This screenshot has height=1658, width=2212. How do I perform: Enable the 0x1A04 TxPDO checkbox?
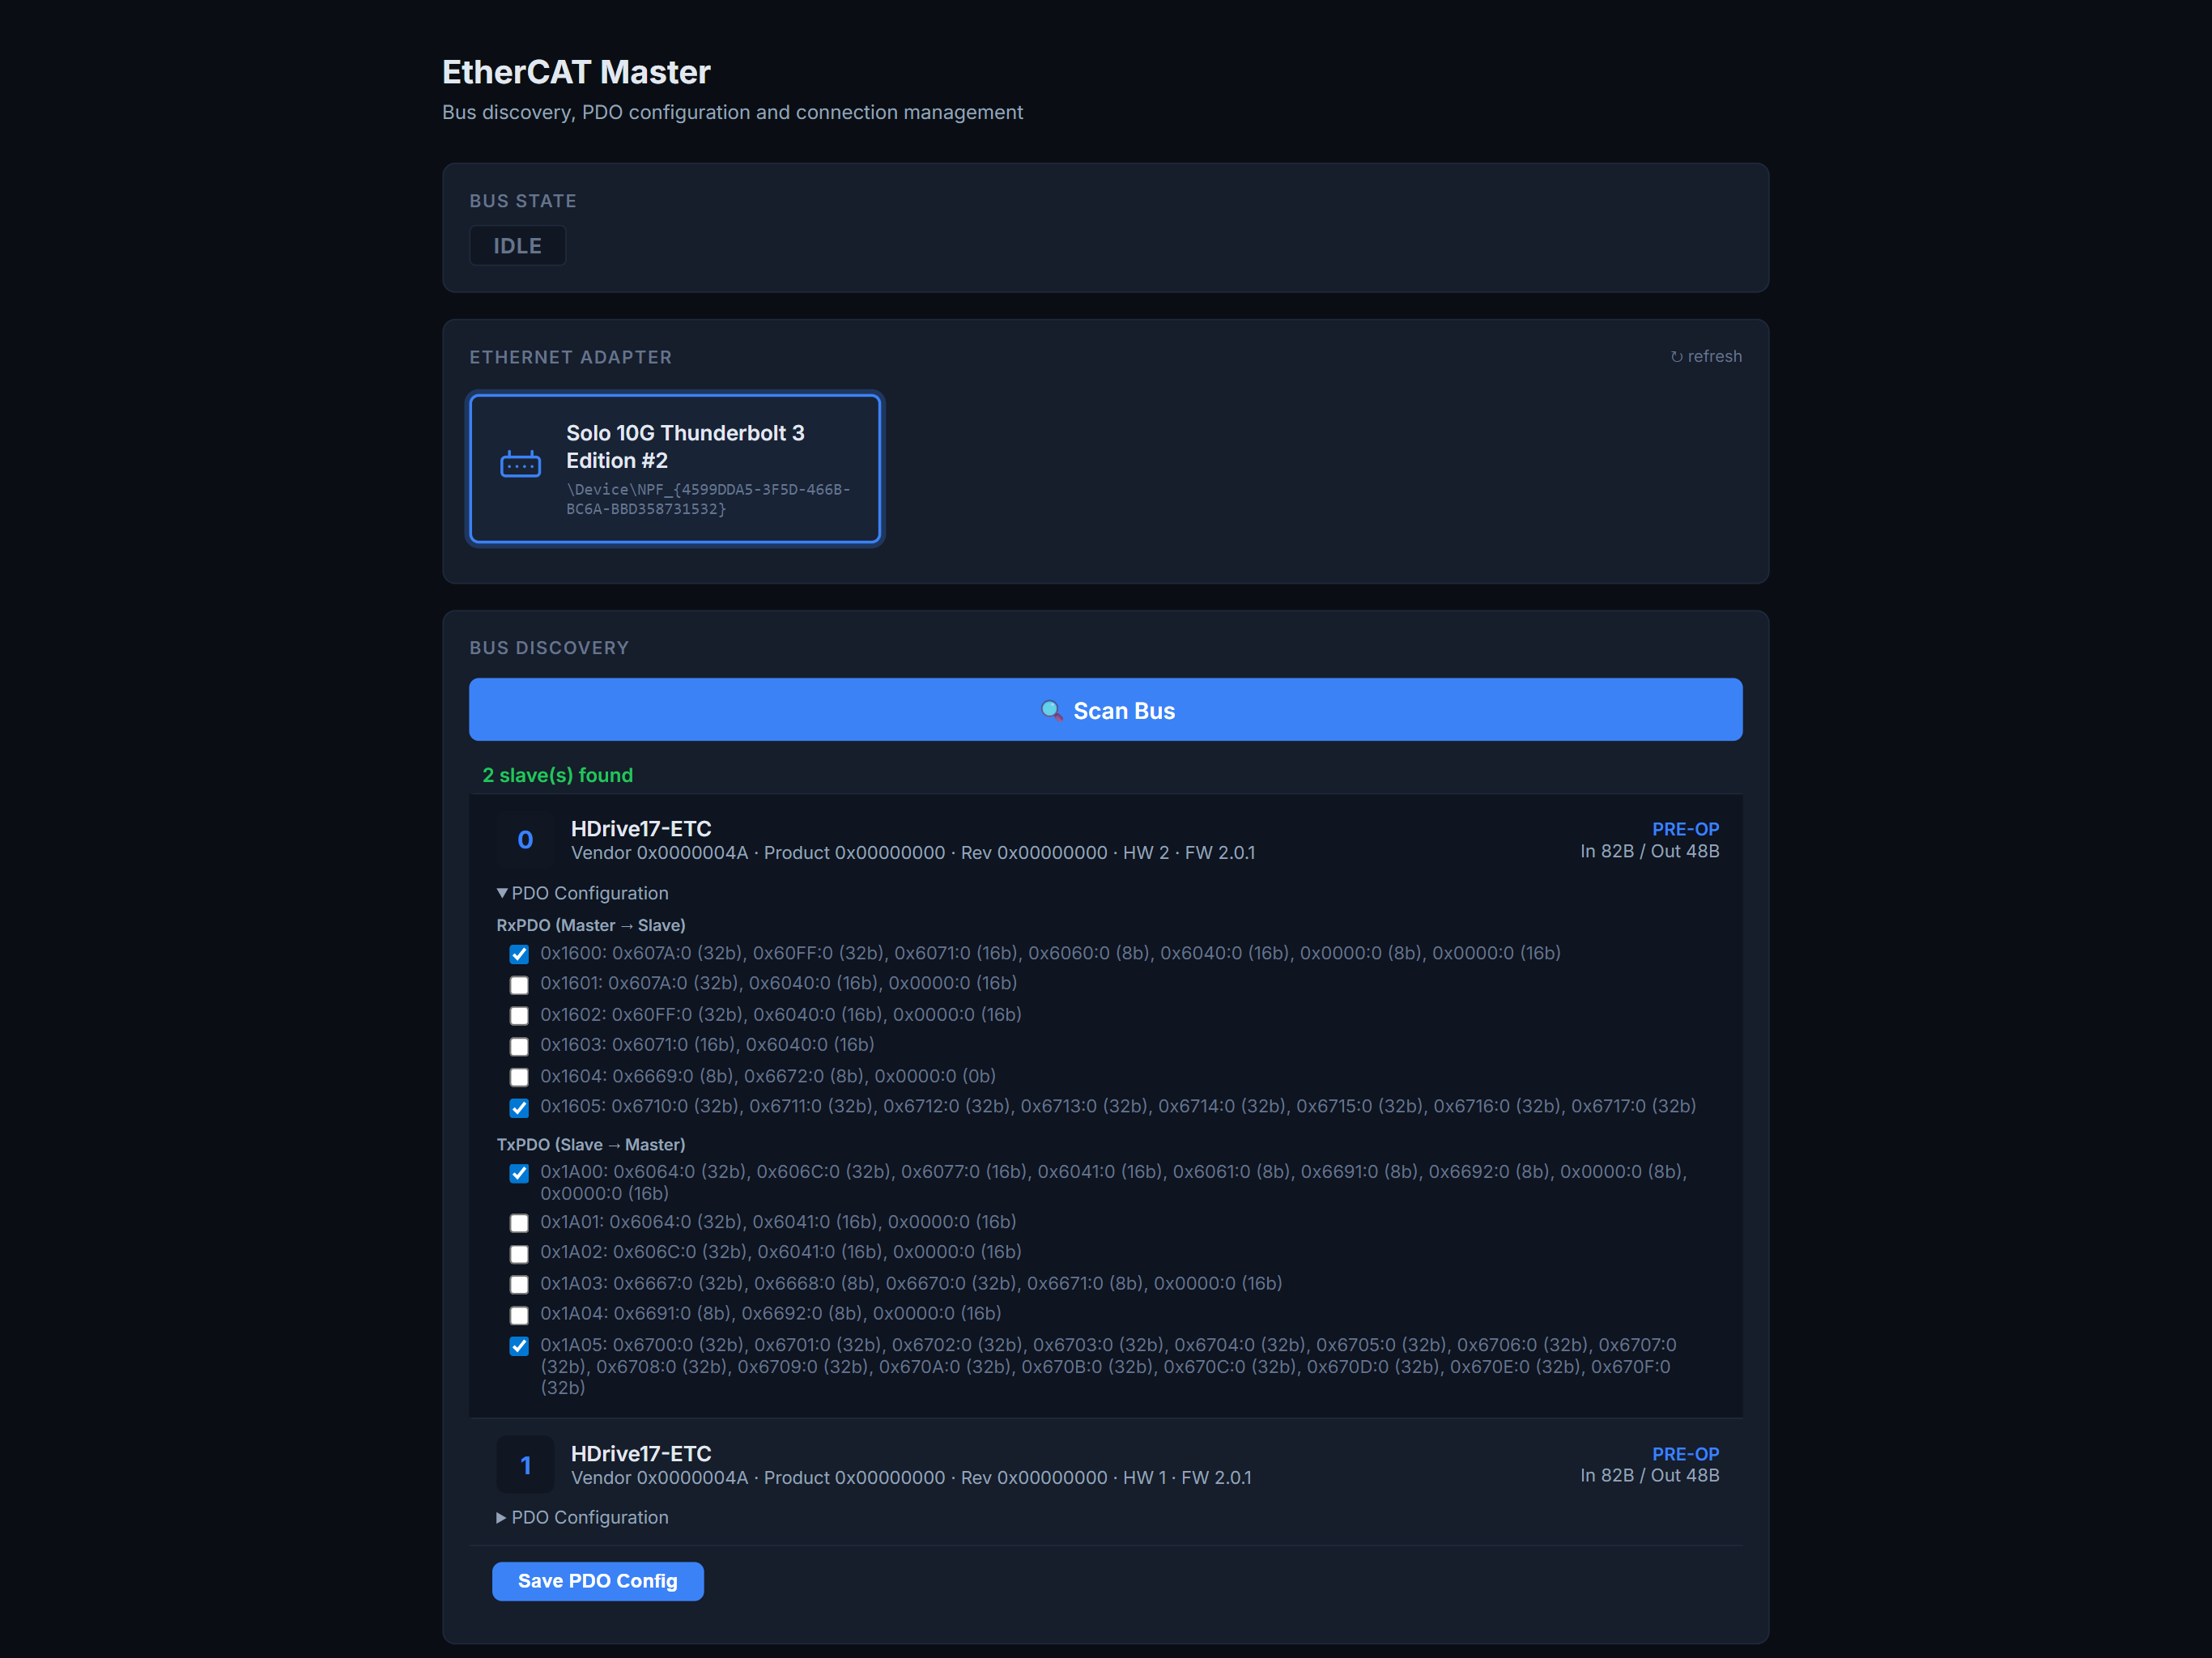pyautogui.click(x=518, y=1315)
